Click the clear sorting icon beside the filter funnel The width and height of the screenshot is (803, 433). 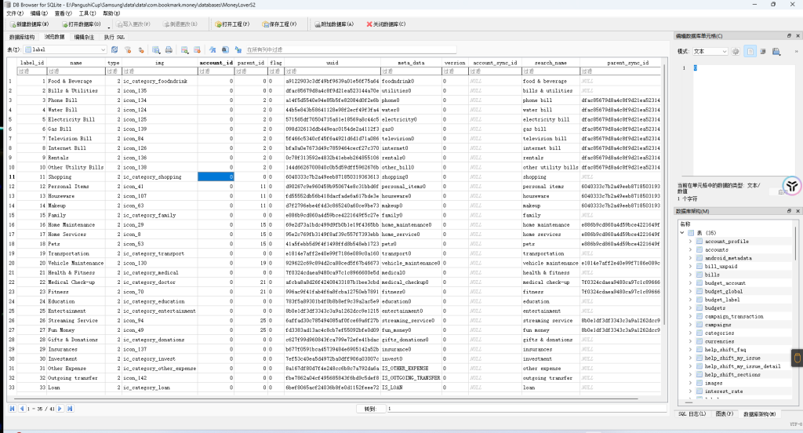[x=141, y=49]
